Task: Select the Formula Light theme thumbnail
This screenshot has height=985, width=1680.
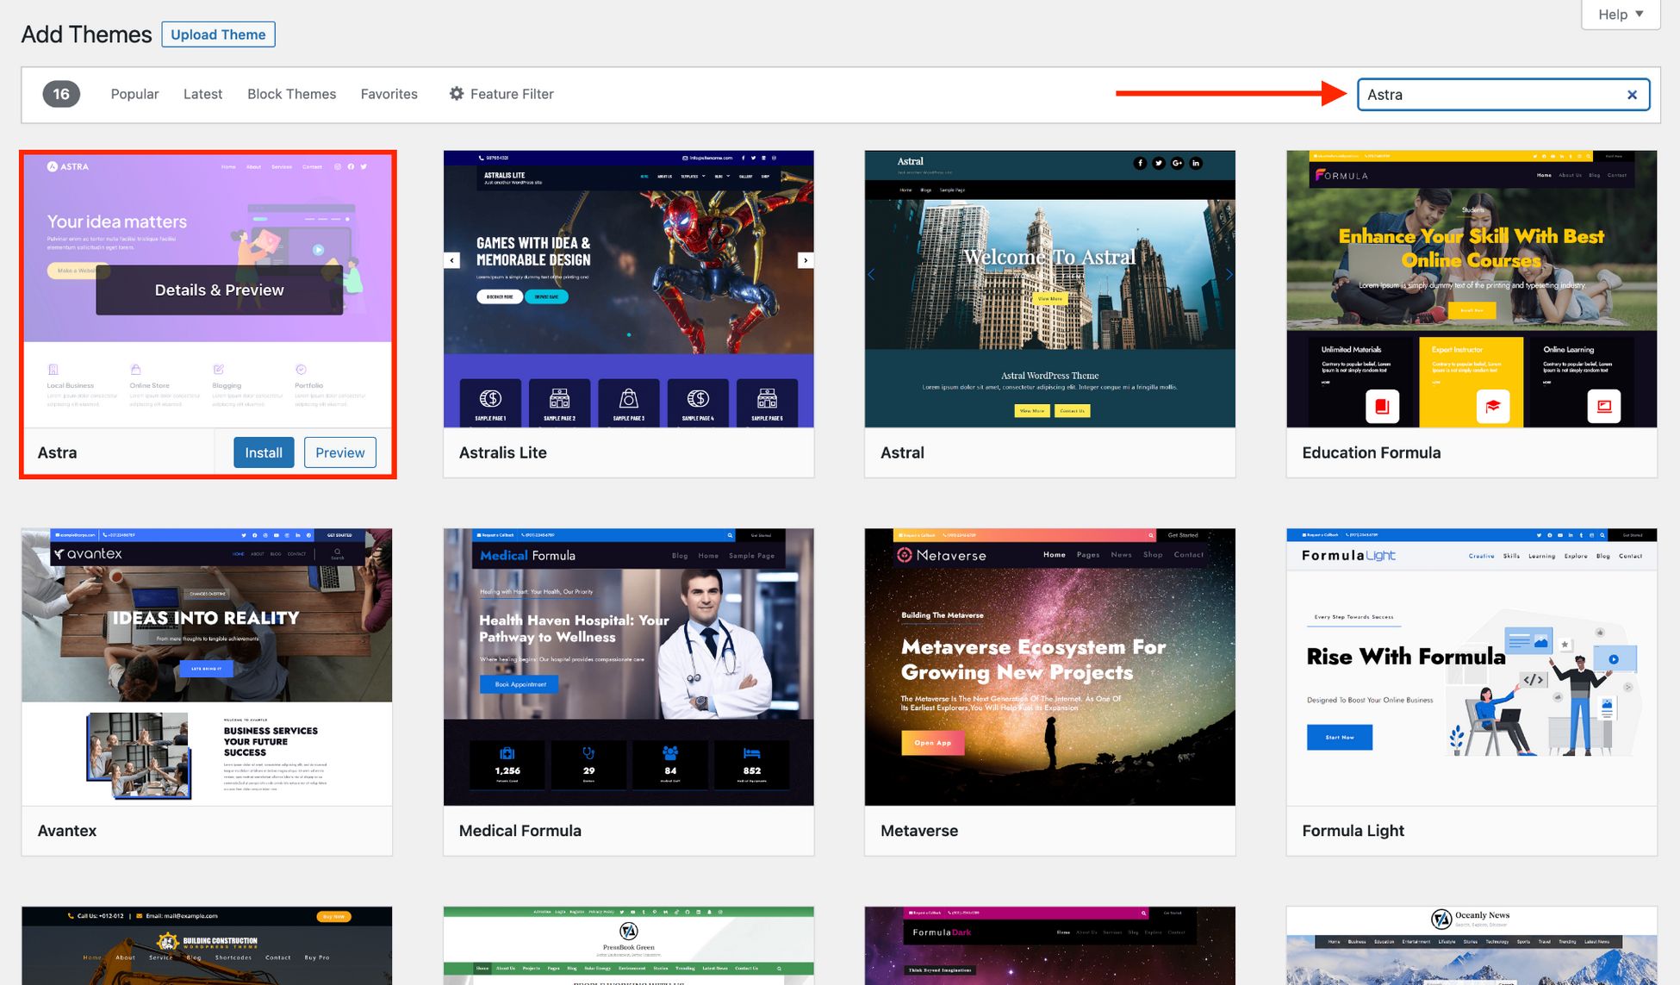Action: 1471,667
